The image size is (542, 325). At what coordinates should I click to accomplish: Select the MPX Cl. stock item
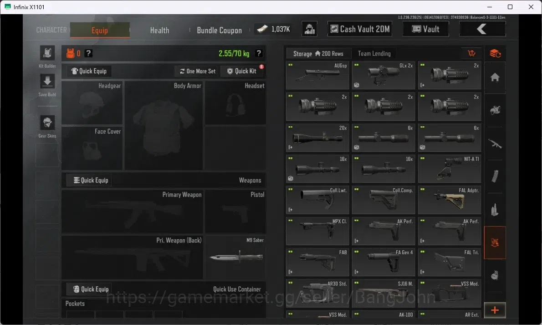(317, 231)
